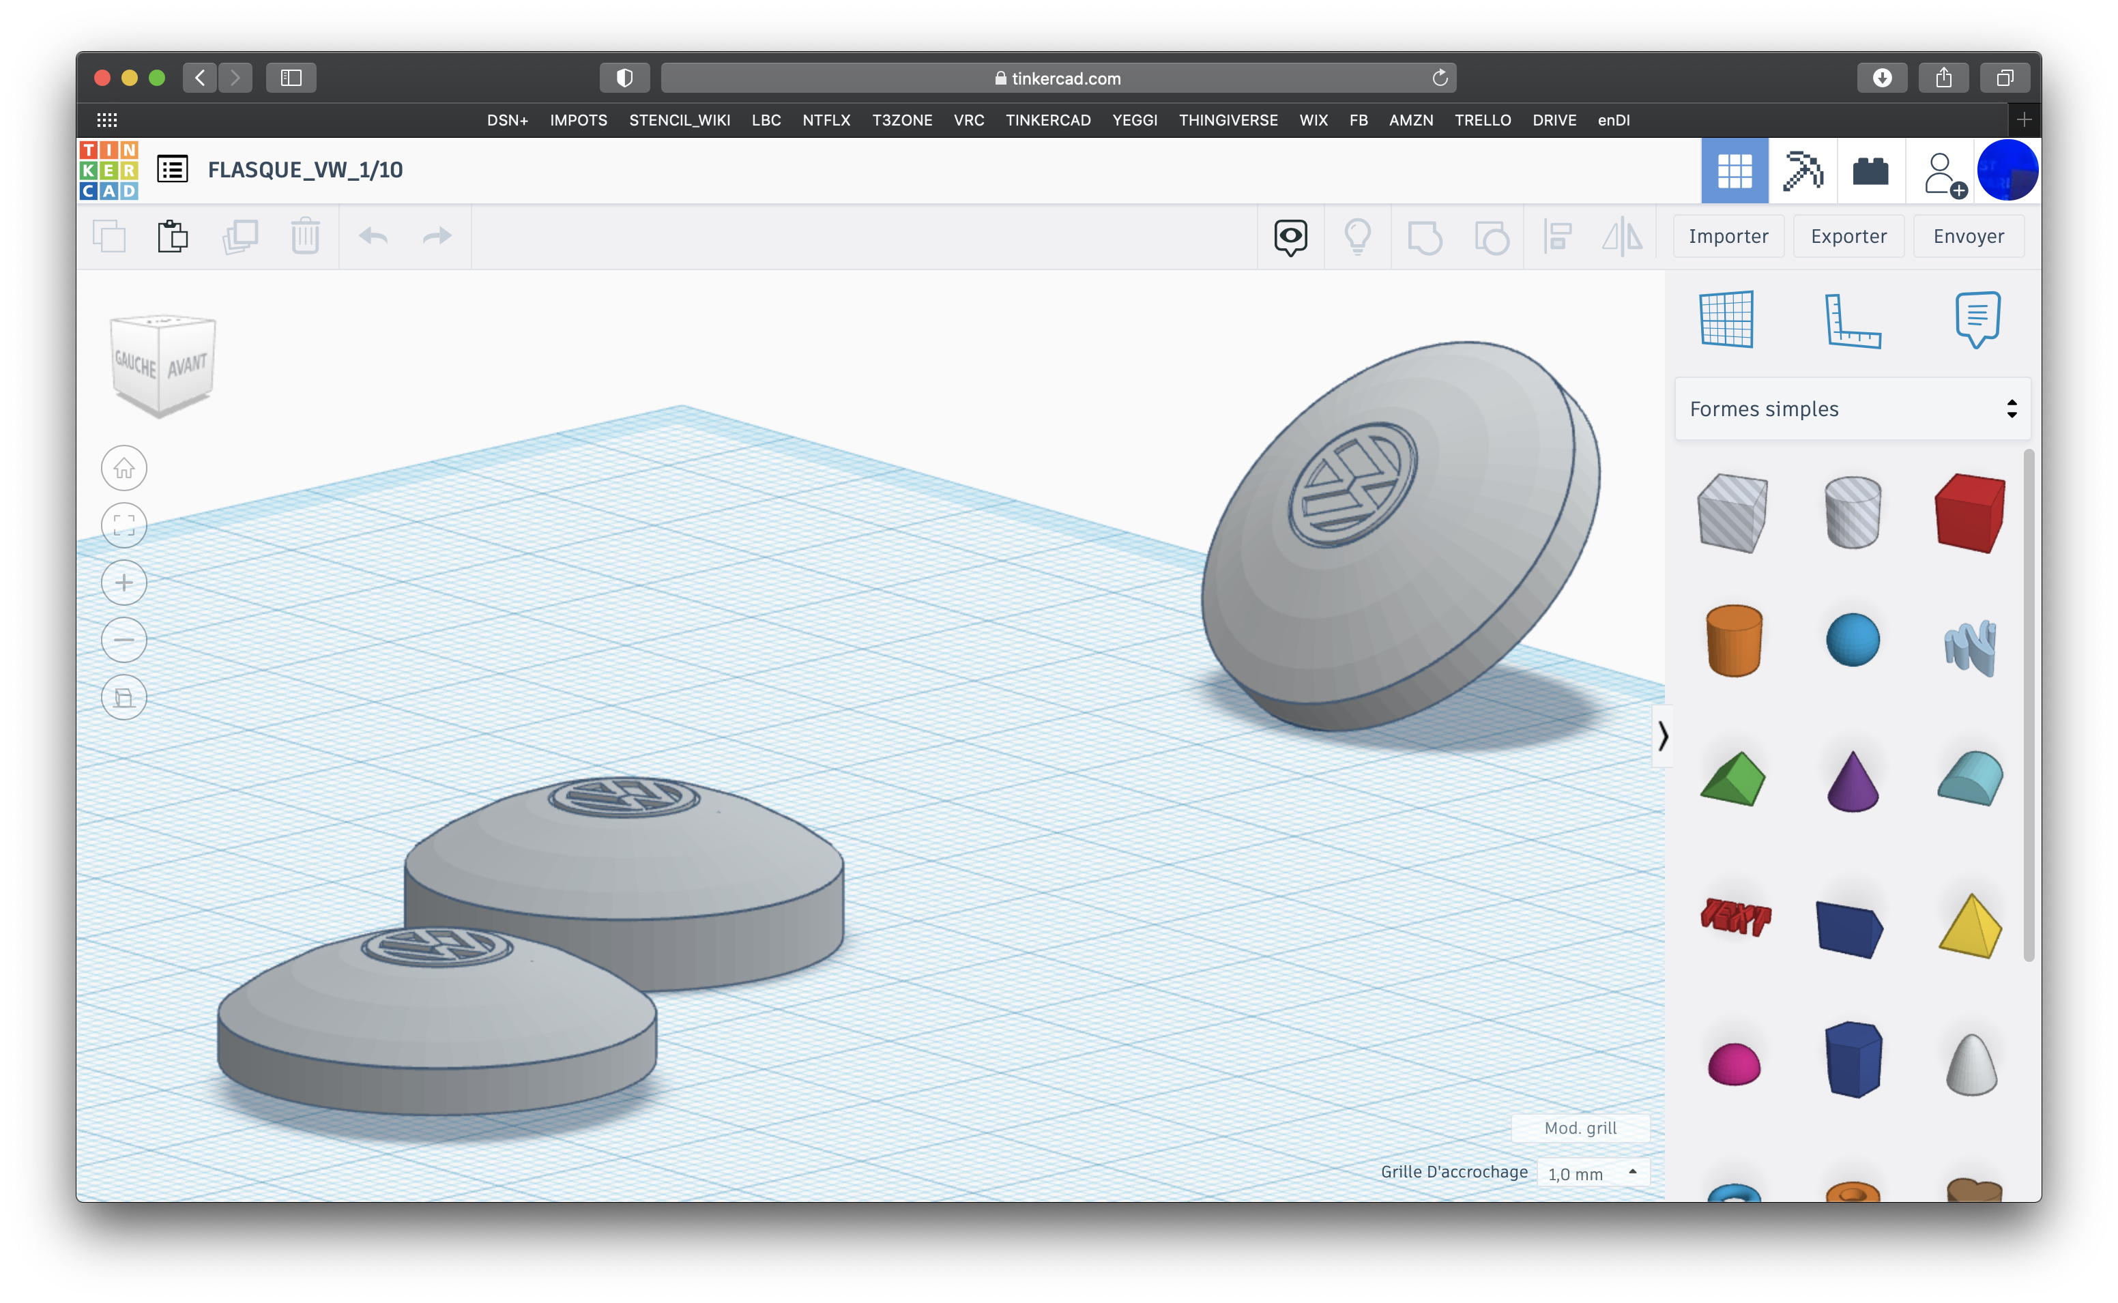Open the Notes tool icon
Image resolution: width=2118 pixels, height=1303 pixels.
click(1977, 320)
